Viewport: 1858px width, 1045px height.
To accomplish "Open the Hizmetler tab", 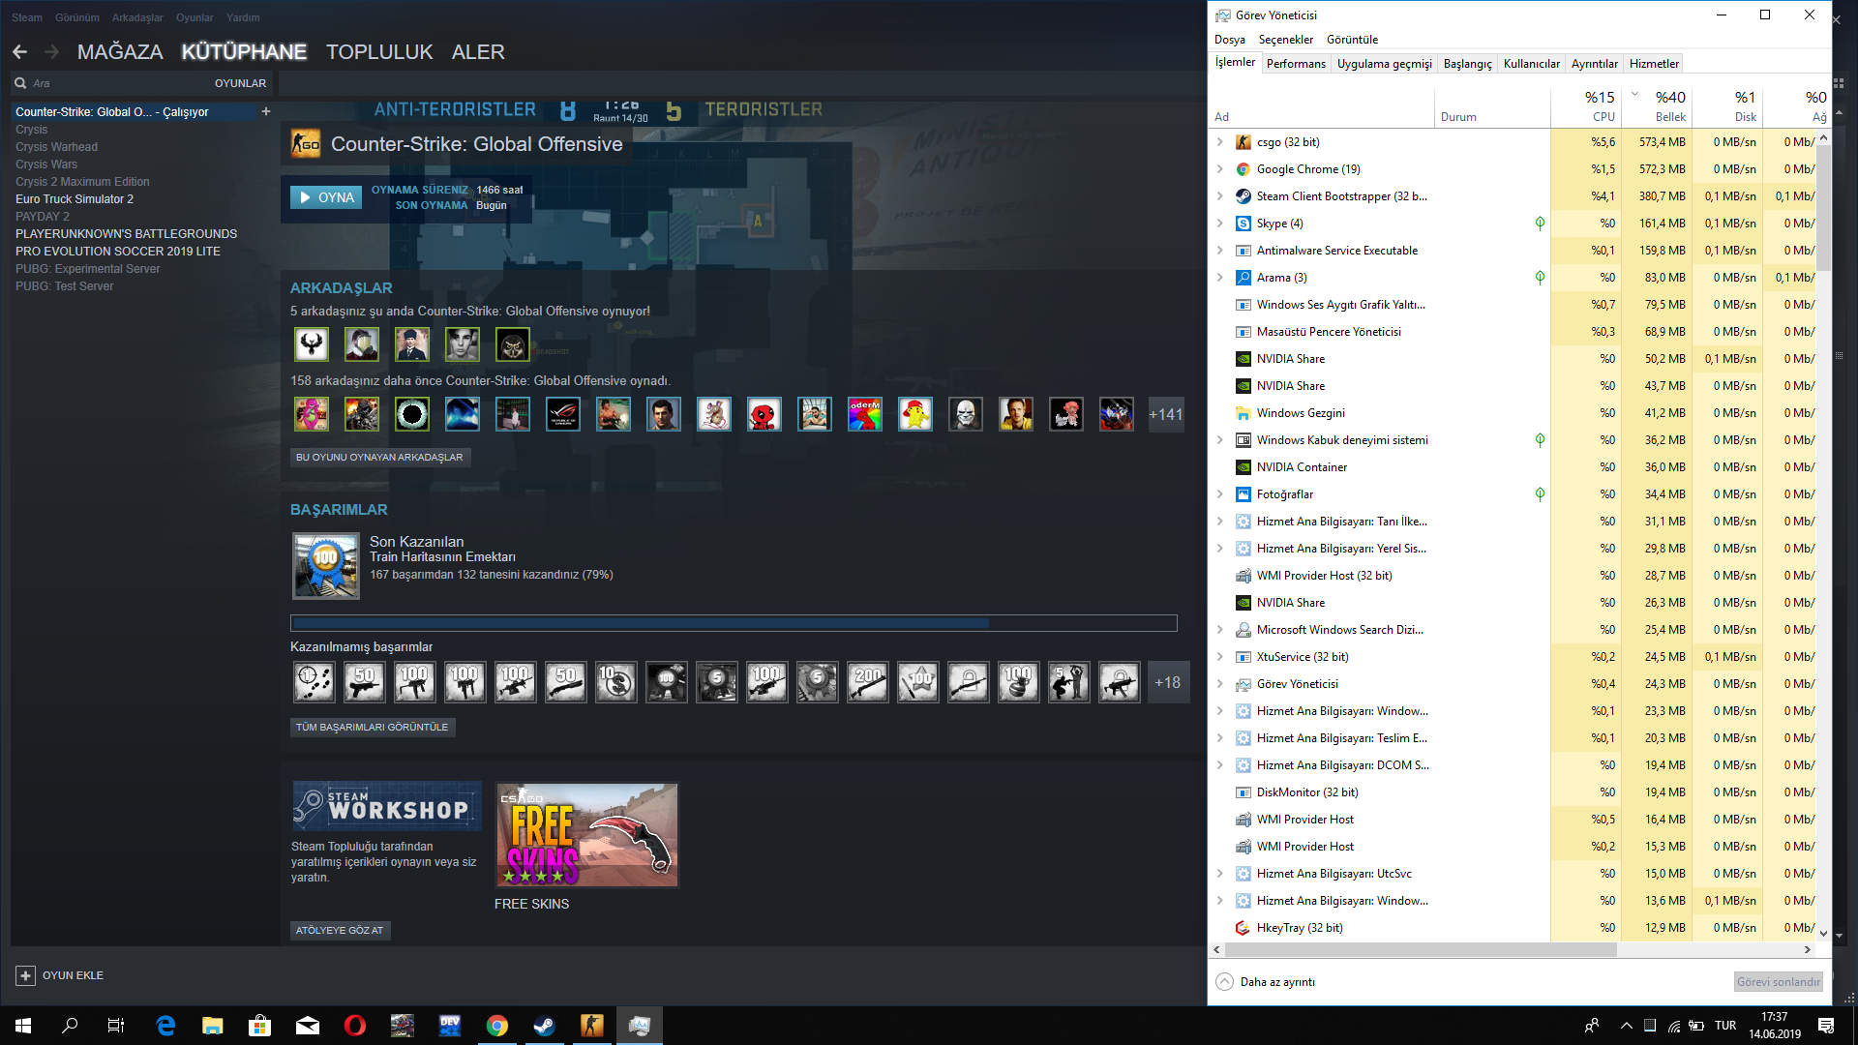I will (1654, 64).
